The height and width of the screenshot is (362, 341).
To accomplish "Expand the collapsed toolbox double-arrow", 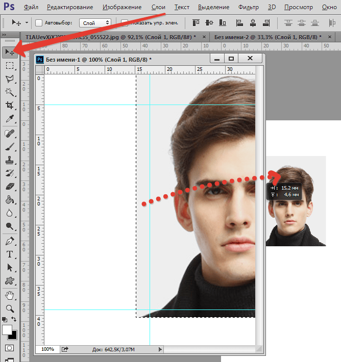I will [4, 35].
